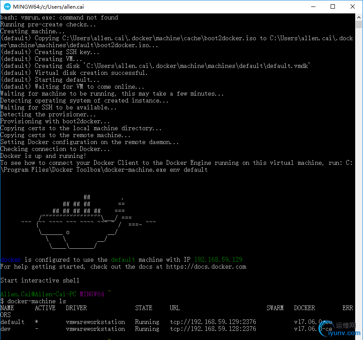The image size is (363, 340).
Task: Click 'Checking connection to Docker...' line
Action: (55, 149)
